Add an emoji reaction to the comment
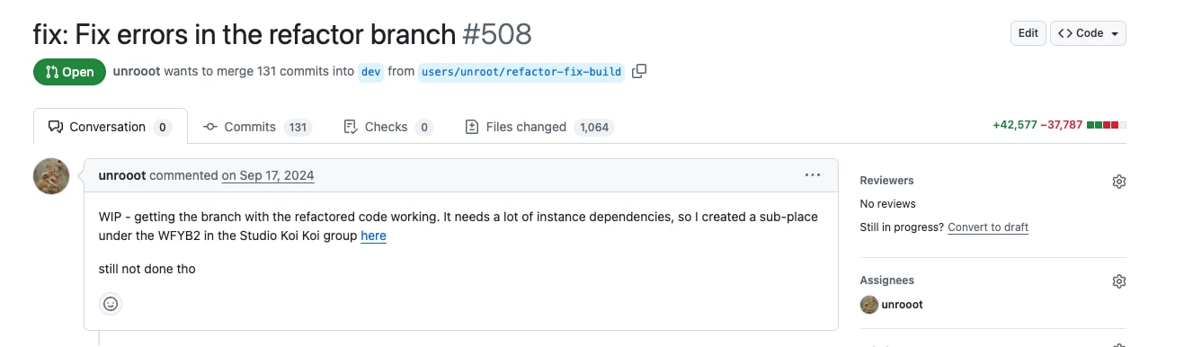1184x347 pixels. click(111, 304)
